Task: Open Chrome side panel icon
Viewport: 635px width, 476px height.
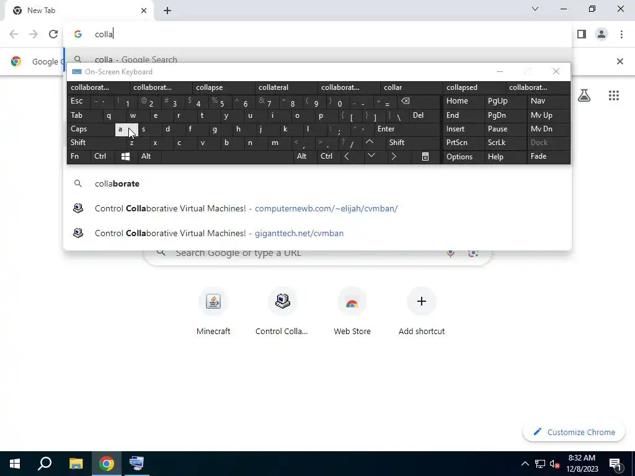Action: click(582, 34)
